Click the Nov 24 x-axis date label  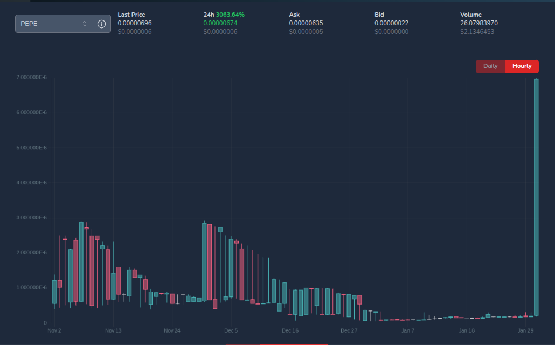tap(172, 330)
